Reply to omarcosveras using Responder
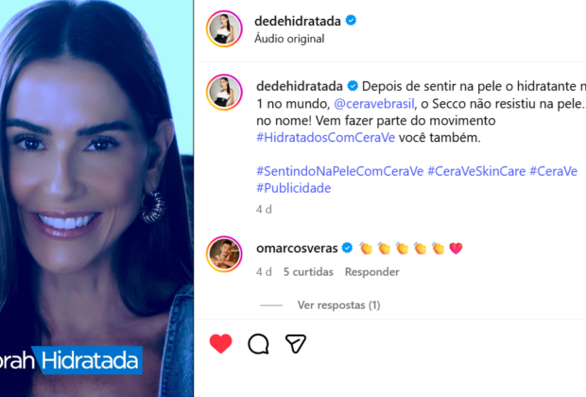The height and width of the screenshot is (397, 586). click(371, 272)
